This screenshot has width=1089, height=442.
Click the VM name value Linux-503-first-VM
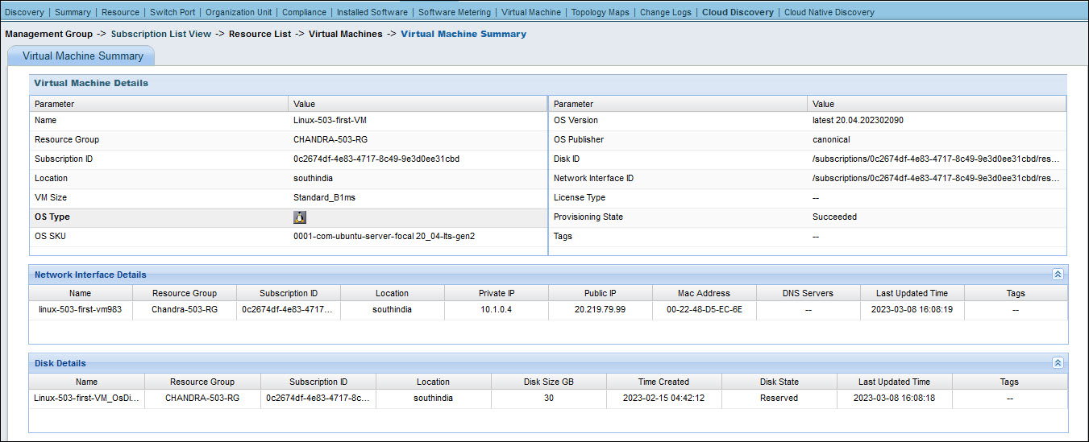click(331, 121)
